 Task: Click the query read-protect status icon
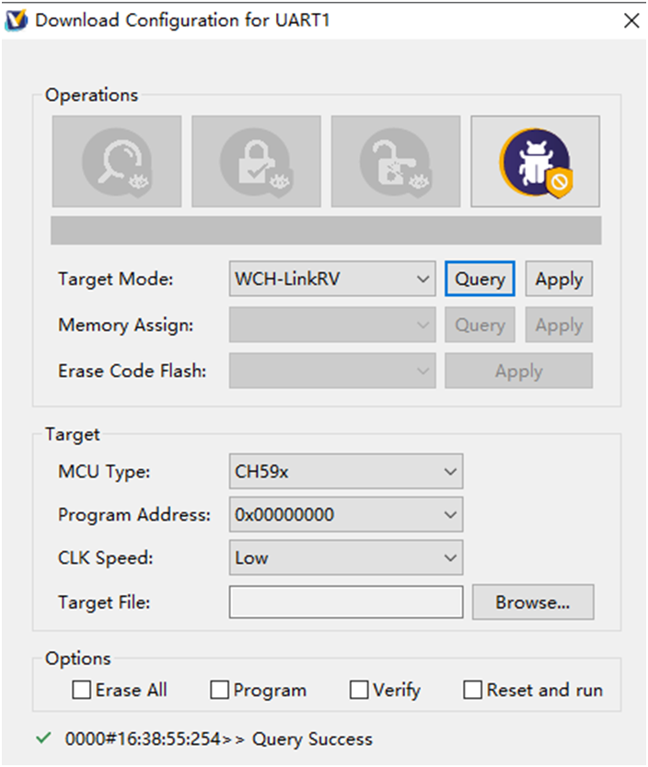[117, 162]
